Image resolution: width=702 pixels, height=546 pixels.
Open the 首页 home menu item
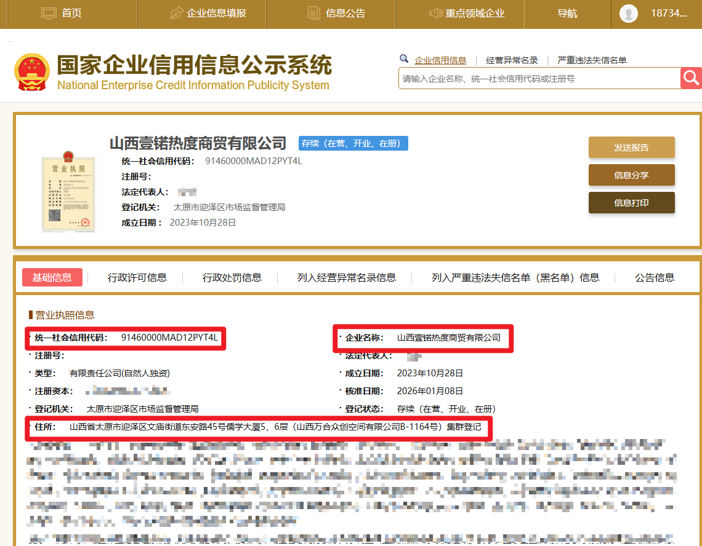[71, 14]
